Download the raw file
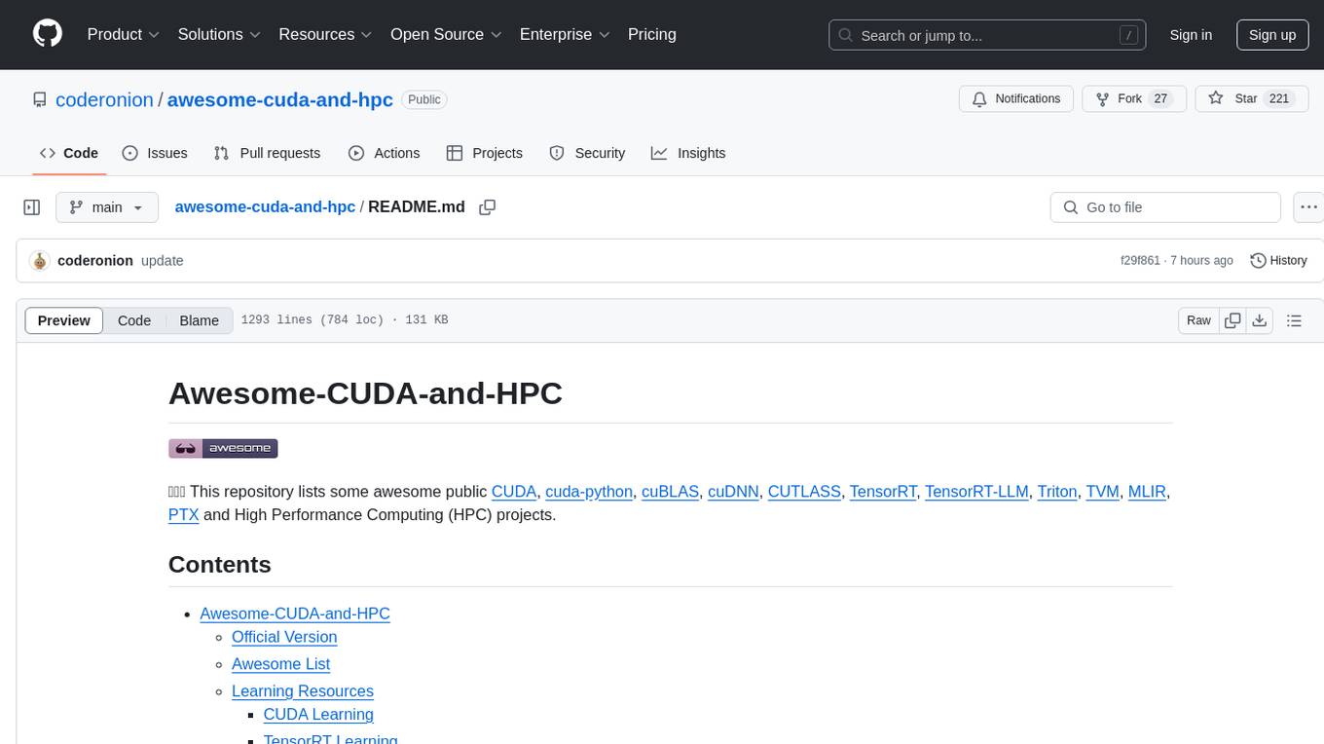Screen dimensions: 1324x744 pos(1259,320)
